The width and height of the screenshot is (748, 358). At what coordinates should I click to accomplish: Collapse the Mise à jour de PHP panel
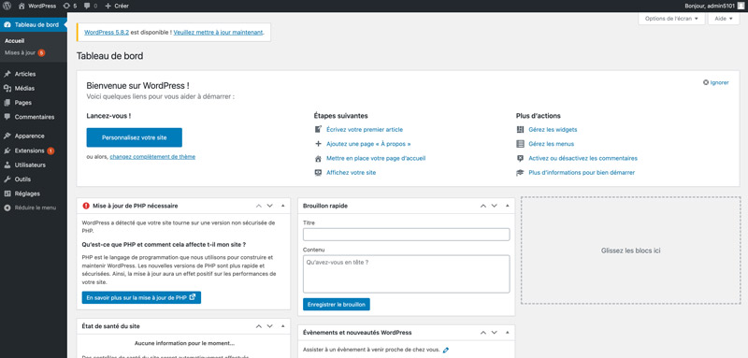click(283, 206)
